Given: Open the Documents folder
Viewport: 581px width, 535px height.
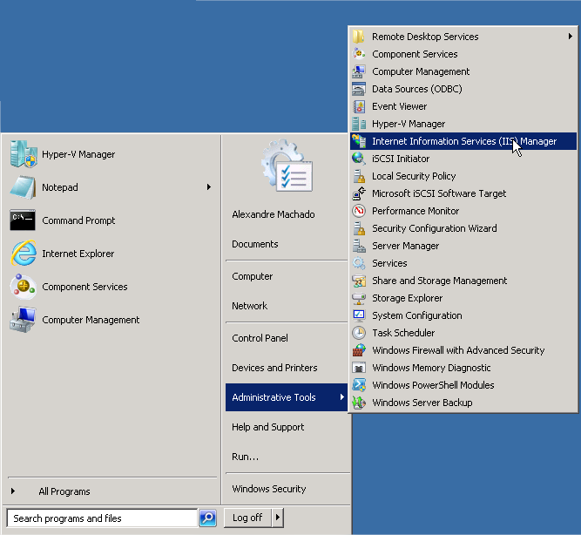Looking at the screenshot, I should coord(255,244).
